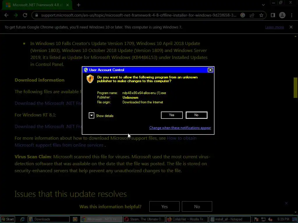The image size is (298, 223).
Task: Click program name ndp48-x86-x64-allos-enu (1).exe
Action: coord(144,93)
